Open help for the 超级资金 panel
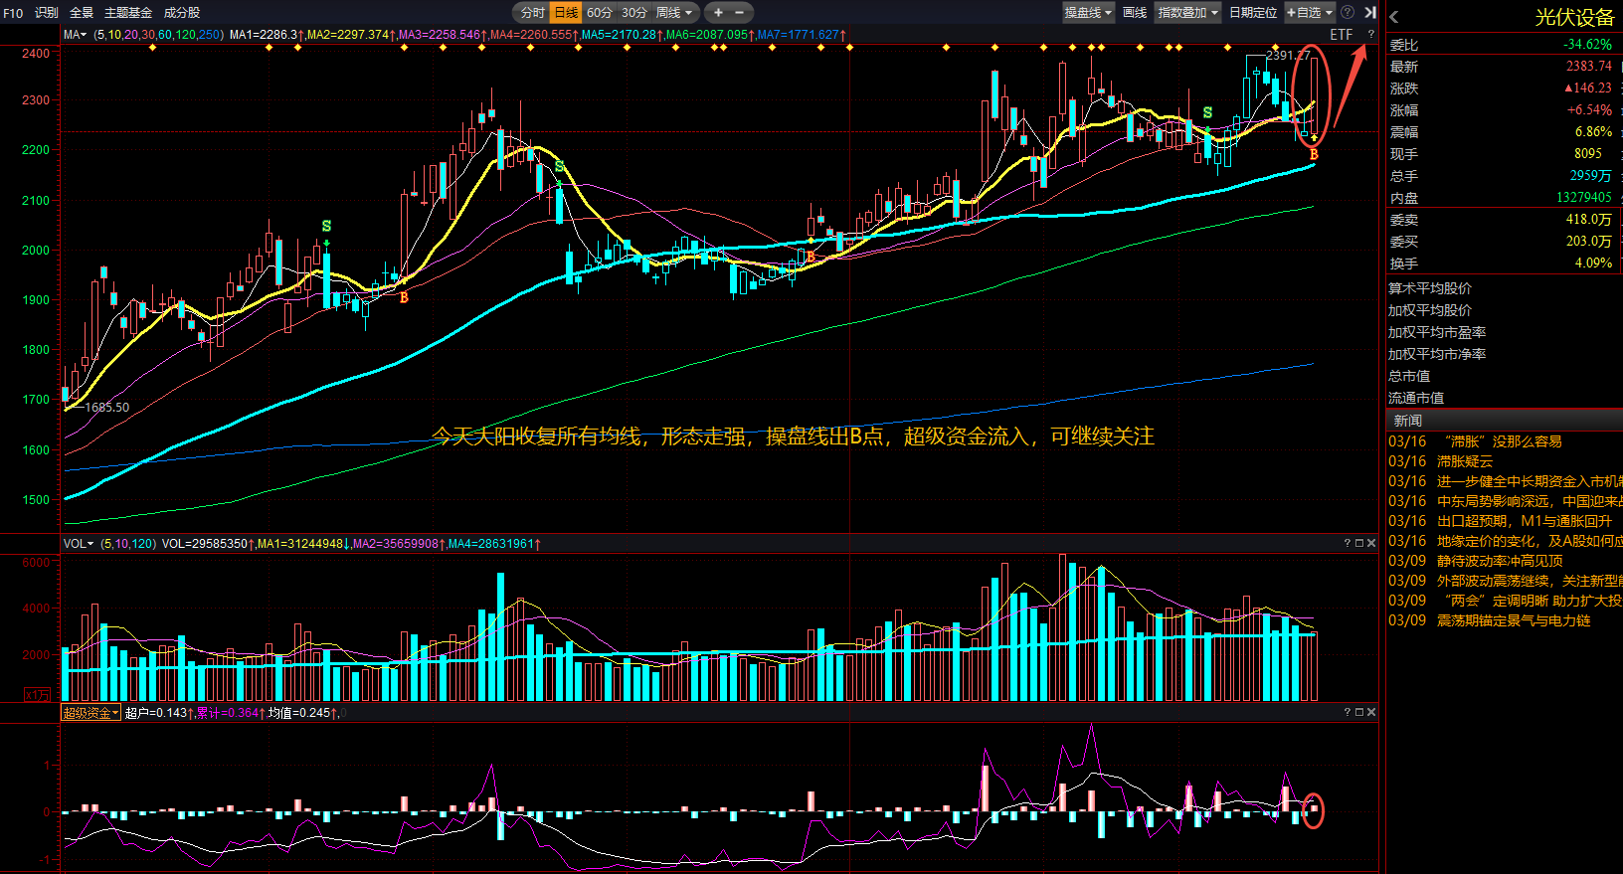The width and height of the screenshot is (1623, 874). tap(1348, 712)
